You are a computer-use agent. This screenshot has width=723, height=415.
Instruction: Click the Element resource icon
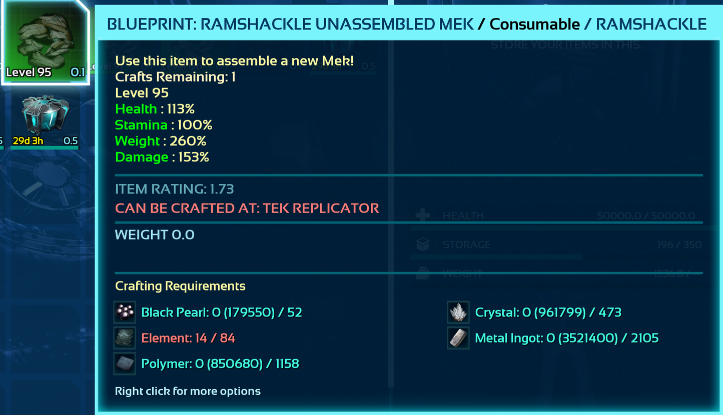point(125,338)
